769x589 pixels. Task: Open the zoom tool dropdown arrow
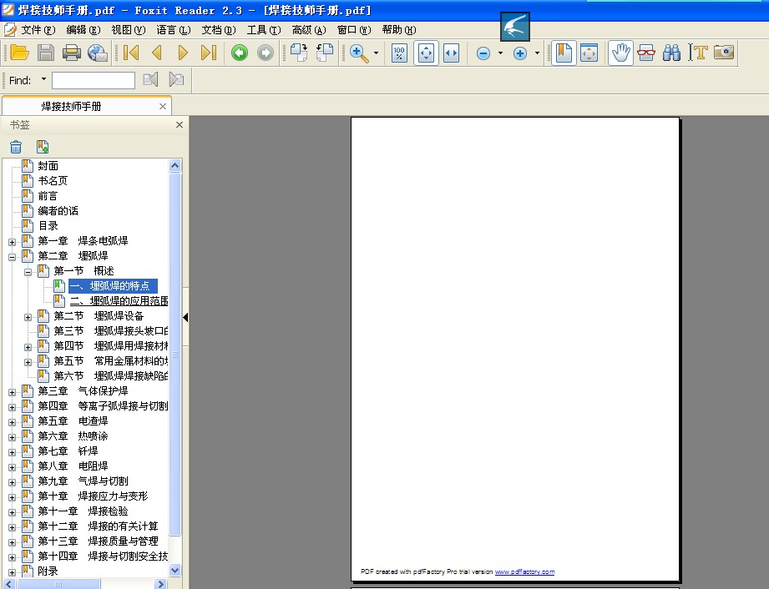click(377, 53)
